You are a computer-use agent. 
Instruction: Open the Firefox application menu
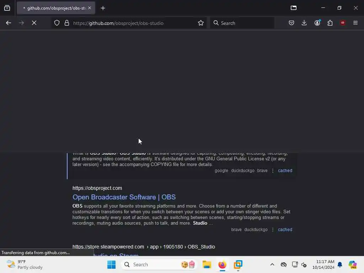pyautogui.click(x=355, y=23)
